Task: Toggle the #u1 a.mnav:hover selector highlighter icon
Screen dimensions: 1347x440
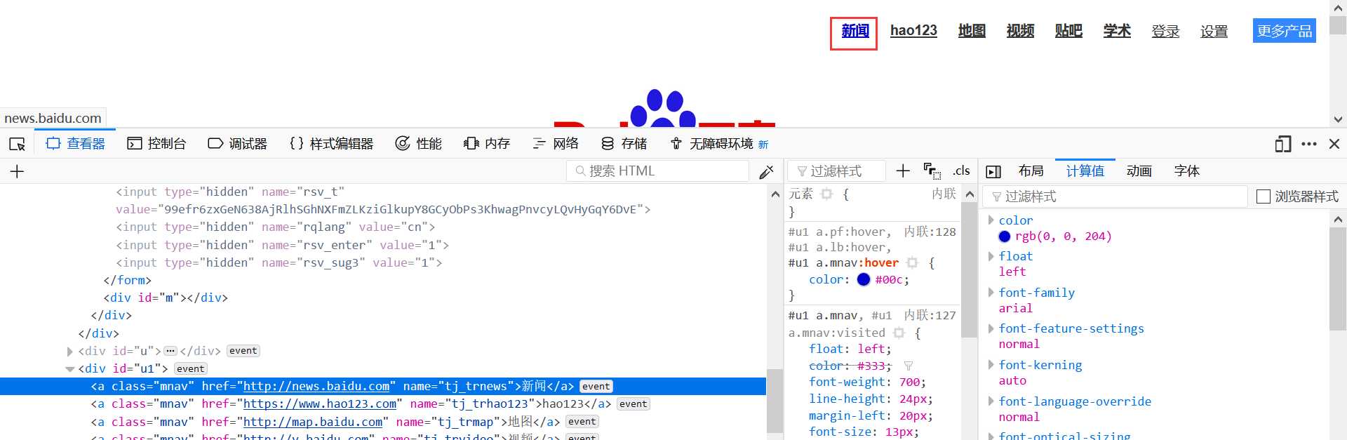Action: [912, 262]
